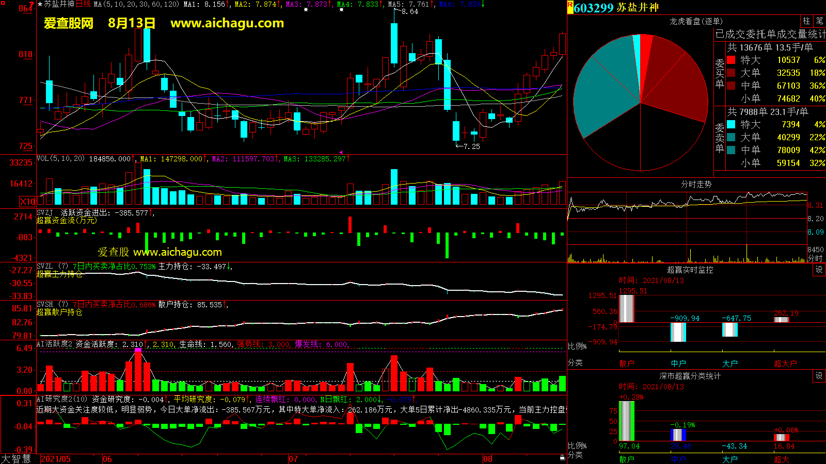Select the 散户 category in 超赢实时监控
Screen dimensions: 826x464
point(626,363)
